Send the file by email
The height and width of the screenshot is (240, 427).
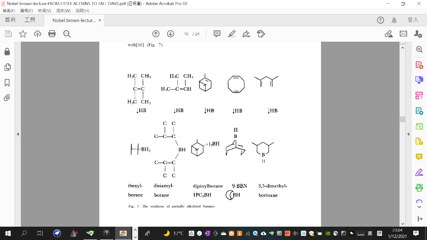click(x=403, y=34)
